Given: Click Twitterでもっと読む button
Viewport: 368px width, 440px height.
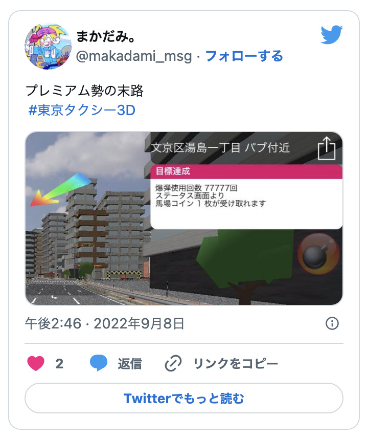Looking at the screenshot, I should pyautogui.click(x=184, y=398).
